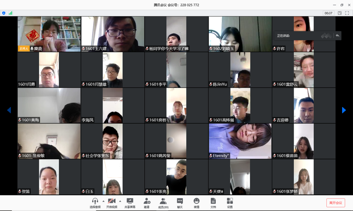353x211 pixels.
Task: Open the Emoji reactions menu
Action: tap(197, 202)
